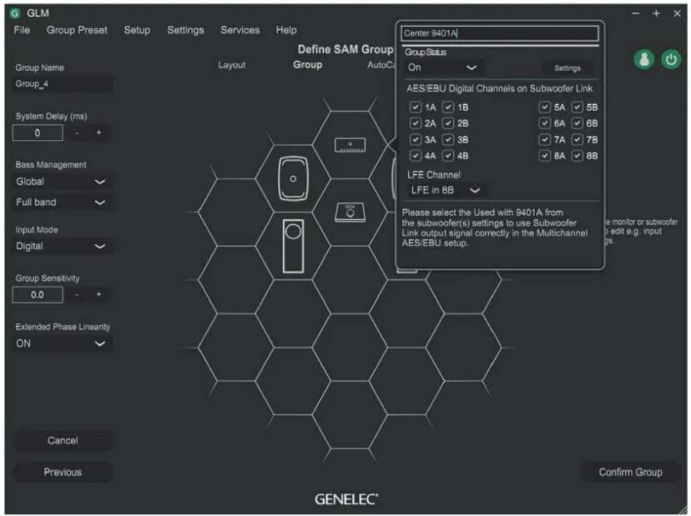Click the System Delay value field
The height and width of the screenshot is (516, 691).
point(38,132)
